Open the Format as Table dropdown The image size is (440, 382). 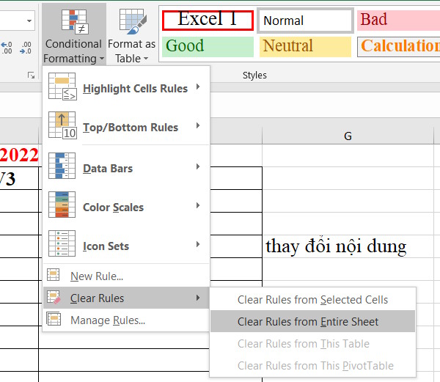pyautogui.click(x=131, y=35)
